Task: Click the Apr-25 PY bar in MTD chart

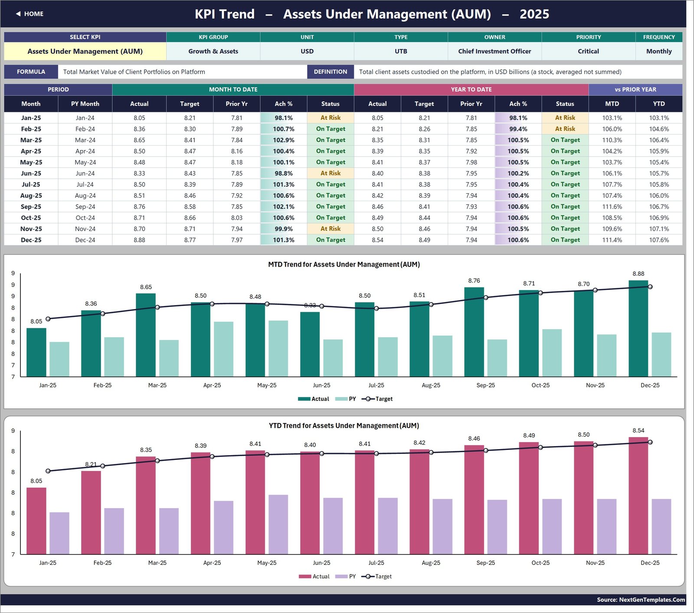Action: (223, 349)
